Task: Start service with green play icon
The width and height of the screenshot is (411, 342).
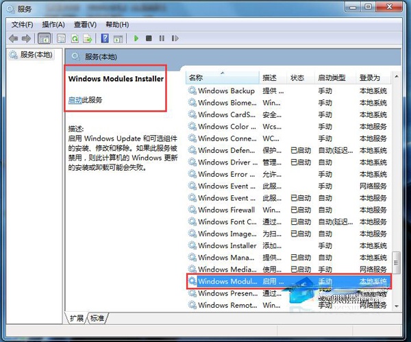Action: click(136, 38)
